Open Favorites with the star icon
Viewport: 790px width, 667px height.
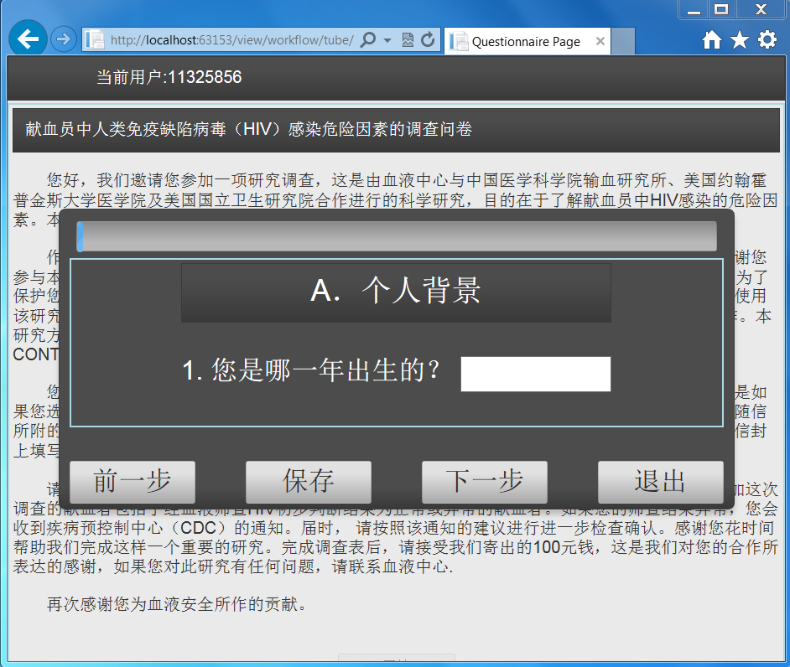click(x=739, y=40)
